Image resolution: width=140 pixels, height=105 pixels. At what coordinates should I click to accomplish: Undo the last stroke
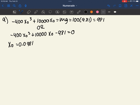point(109,6)
